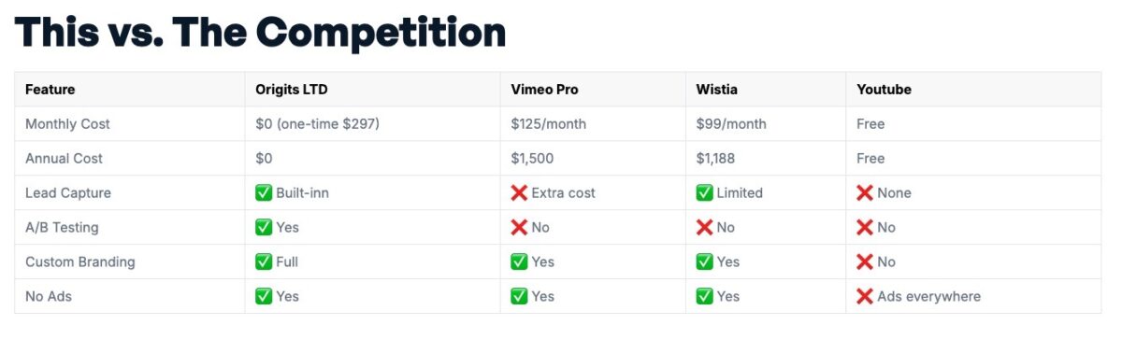Click green check in Wistia Custom Branding cell
The image size is (1122, 339).
[x=704, y=261]
